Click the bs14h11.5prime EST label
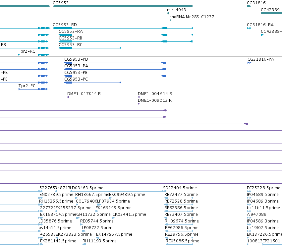282x246 pixels. tap(55, 228)
